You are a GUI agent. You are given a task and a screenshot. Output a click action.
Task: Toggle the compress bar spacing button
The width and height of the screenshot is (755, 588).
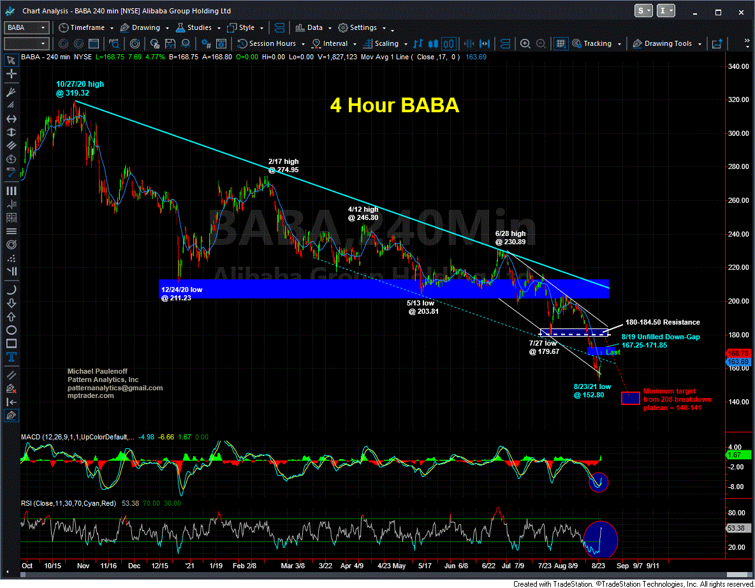click(469, 44)
